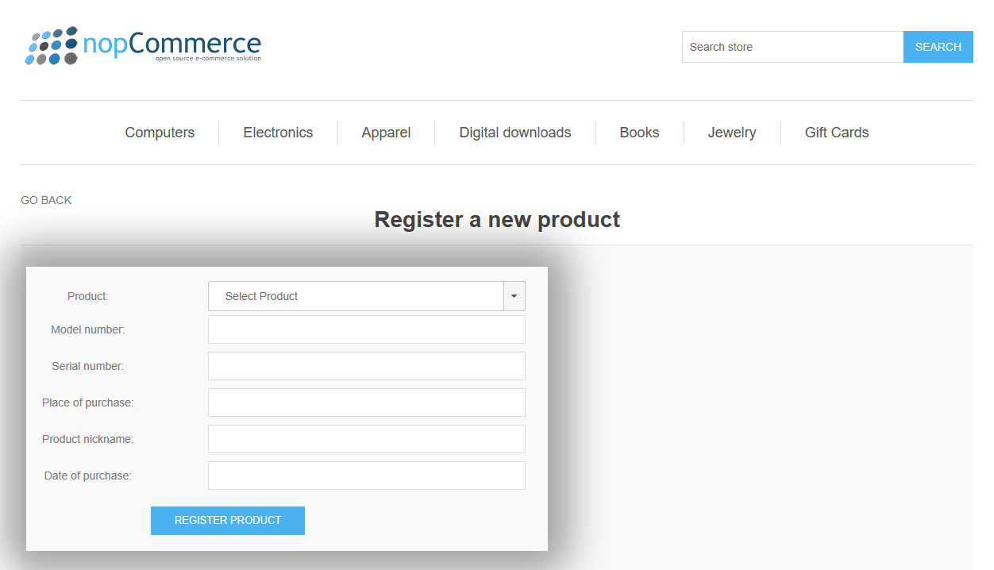
Task: Open the Gift Cards category
Action: (836, 133)
